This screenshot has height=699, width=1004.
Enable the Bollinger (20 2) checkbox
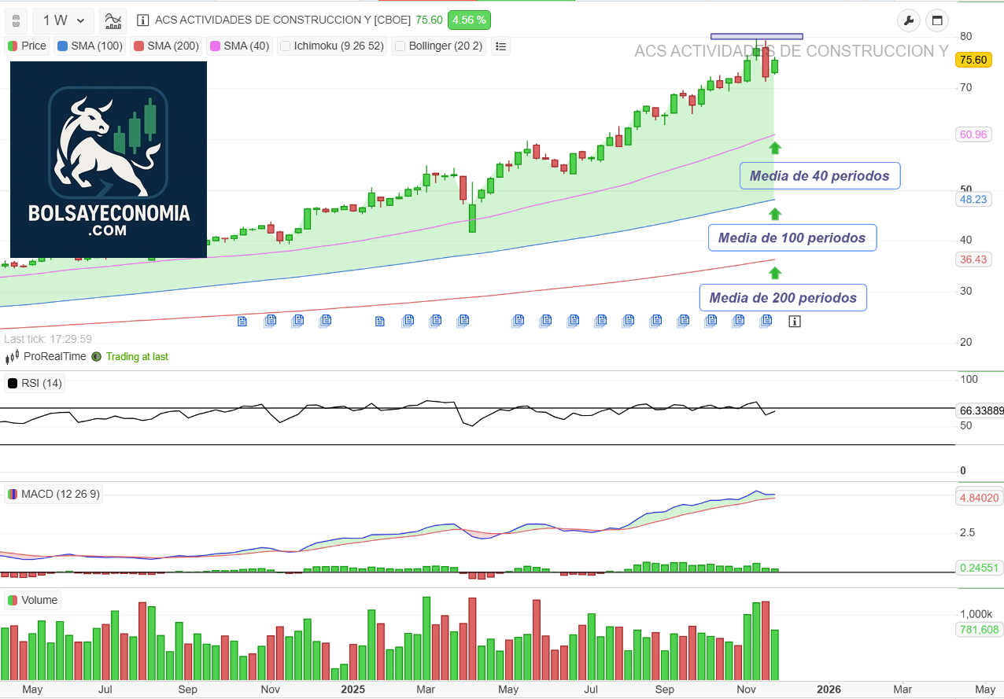[x=400, y=46]
